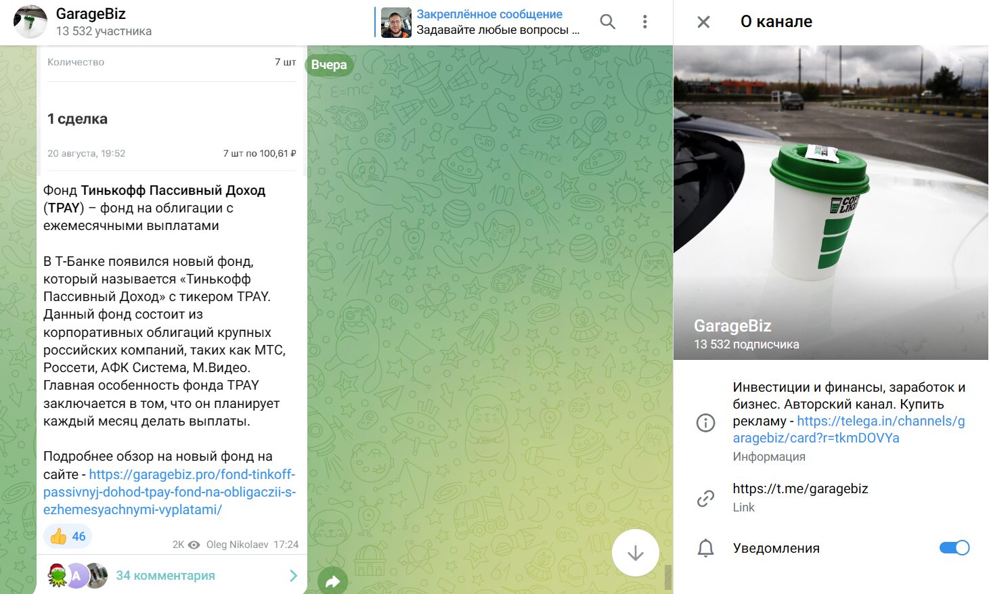The height and width of the screenshot is (594, 989).
Task: Add thumbs-up reaction with 46 count
Action: pos(68,536)
